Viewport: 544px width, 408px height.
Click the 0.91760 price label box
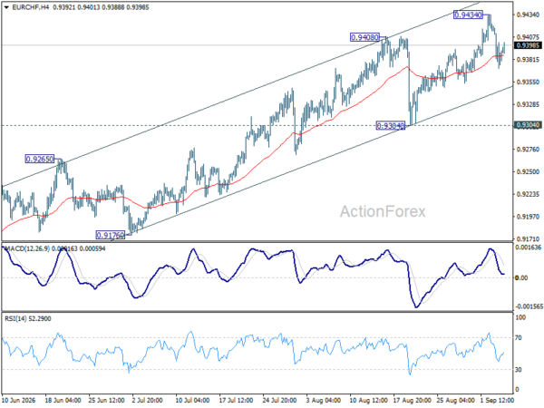point(110,235)
